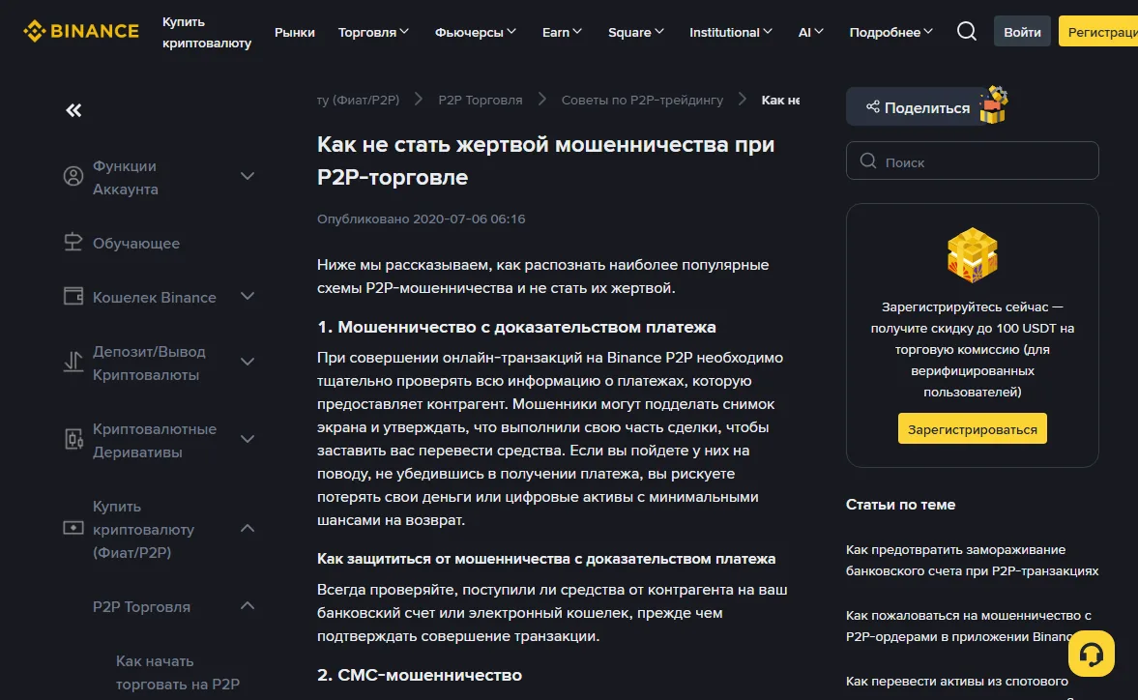
Task: Click the yellow Зарегистрироваться button
Action: 972,428
